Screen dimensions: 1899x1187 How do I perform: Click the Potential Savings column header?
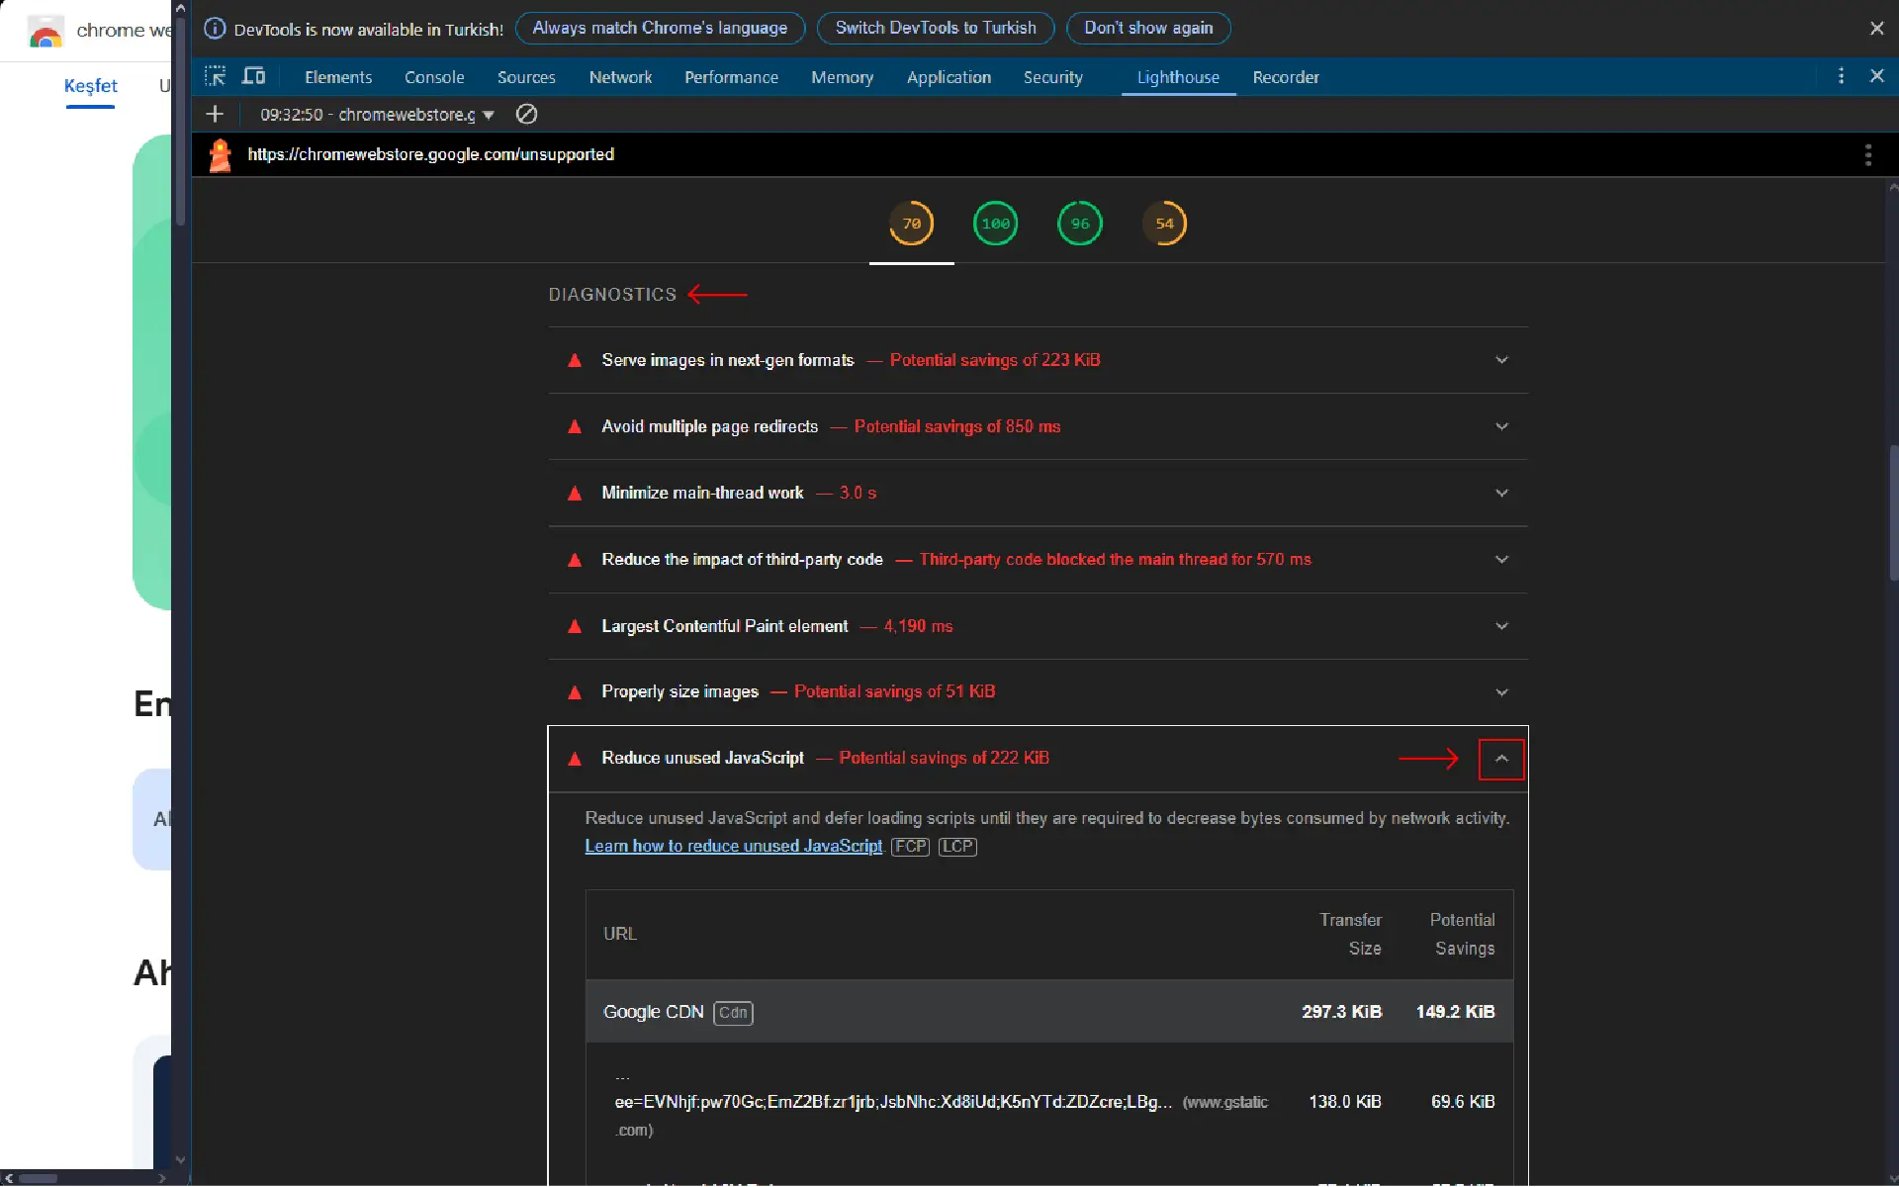(1462, 934)
